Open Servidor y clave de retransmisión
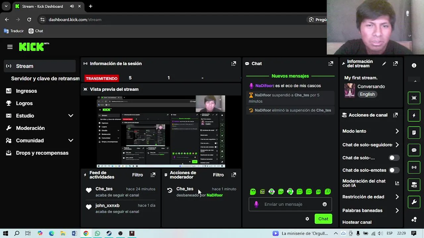Viewport: 424px width, 238px height. point(45,79)
